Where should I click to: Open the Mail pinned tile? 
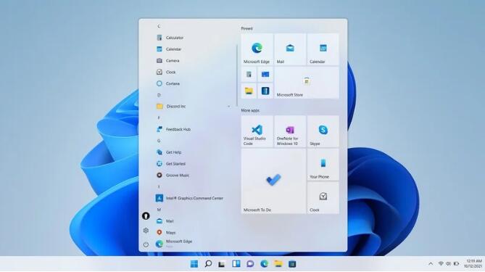[x=290, y=49]
